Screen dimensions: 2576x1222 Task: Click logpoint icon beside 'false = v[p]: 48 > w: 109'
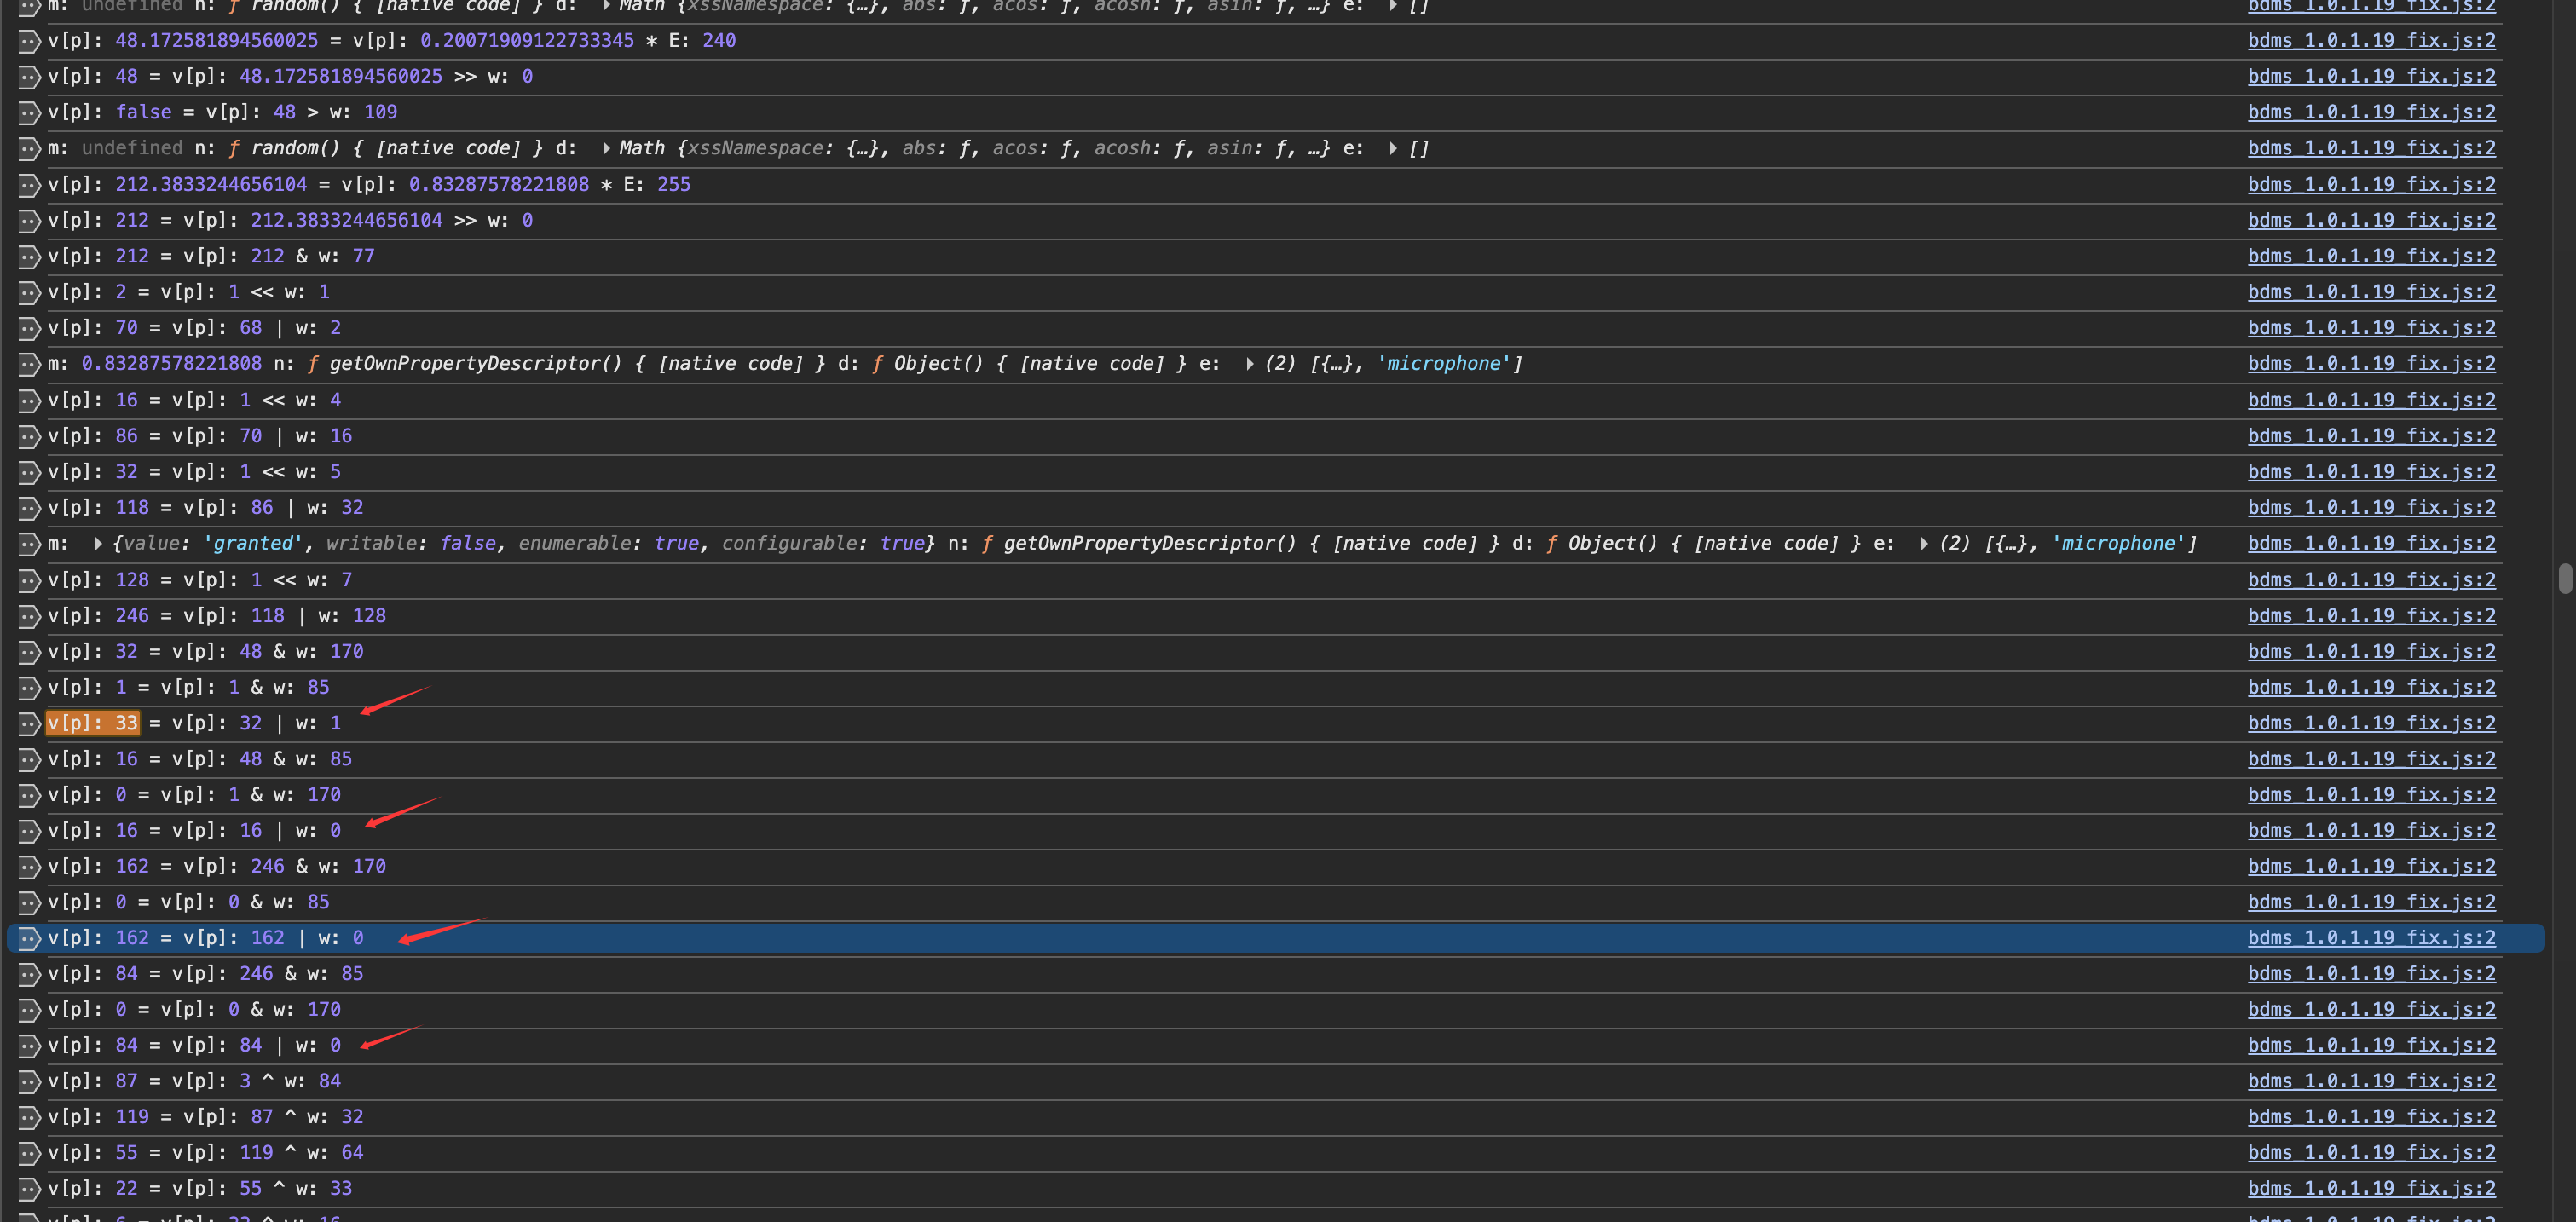(29, 112)
